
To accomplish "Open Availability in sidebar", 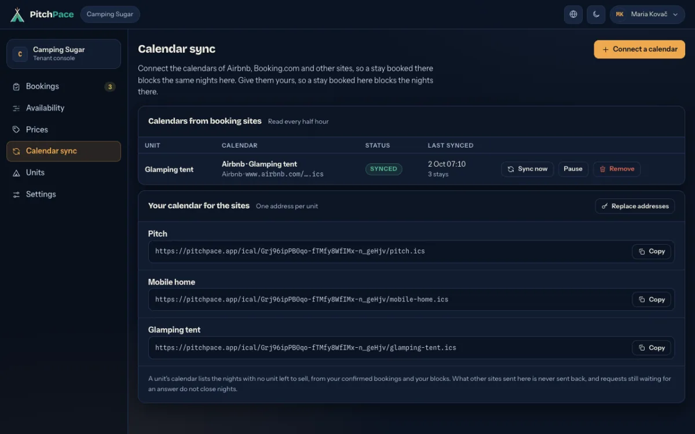I will (x=64, y=108).
